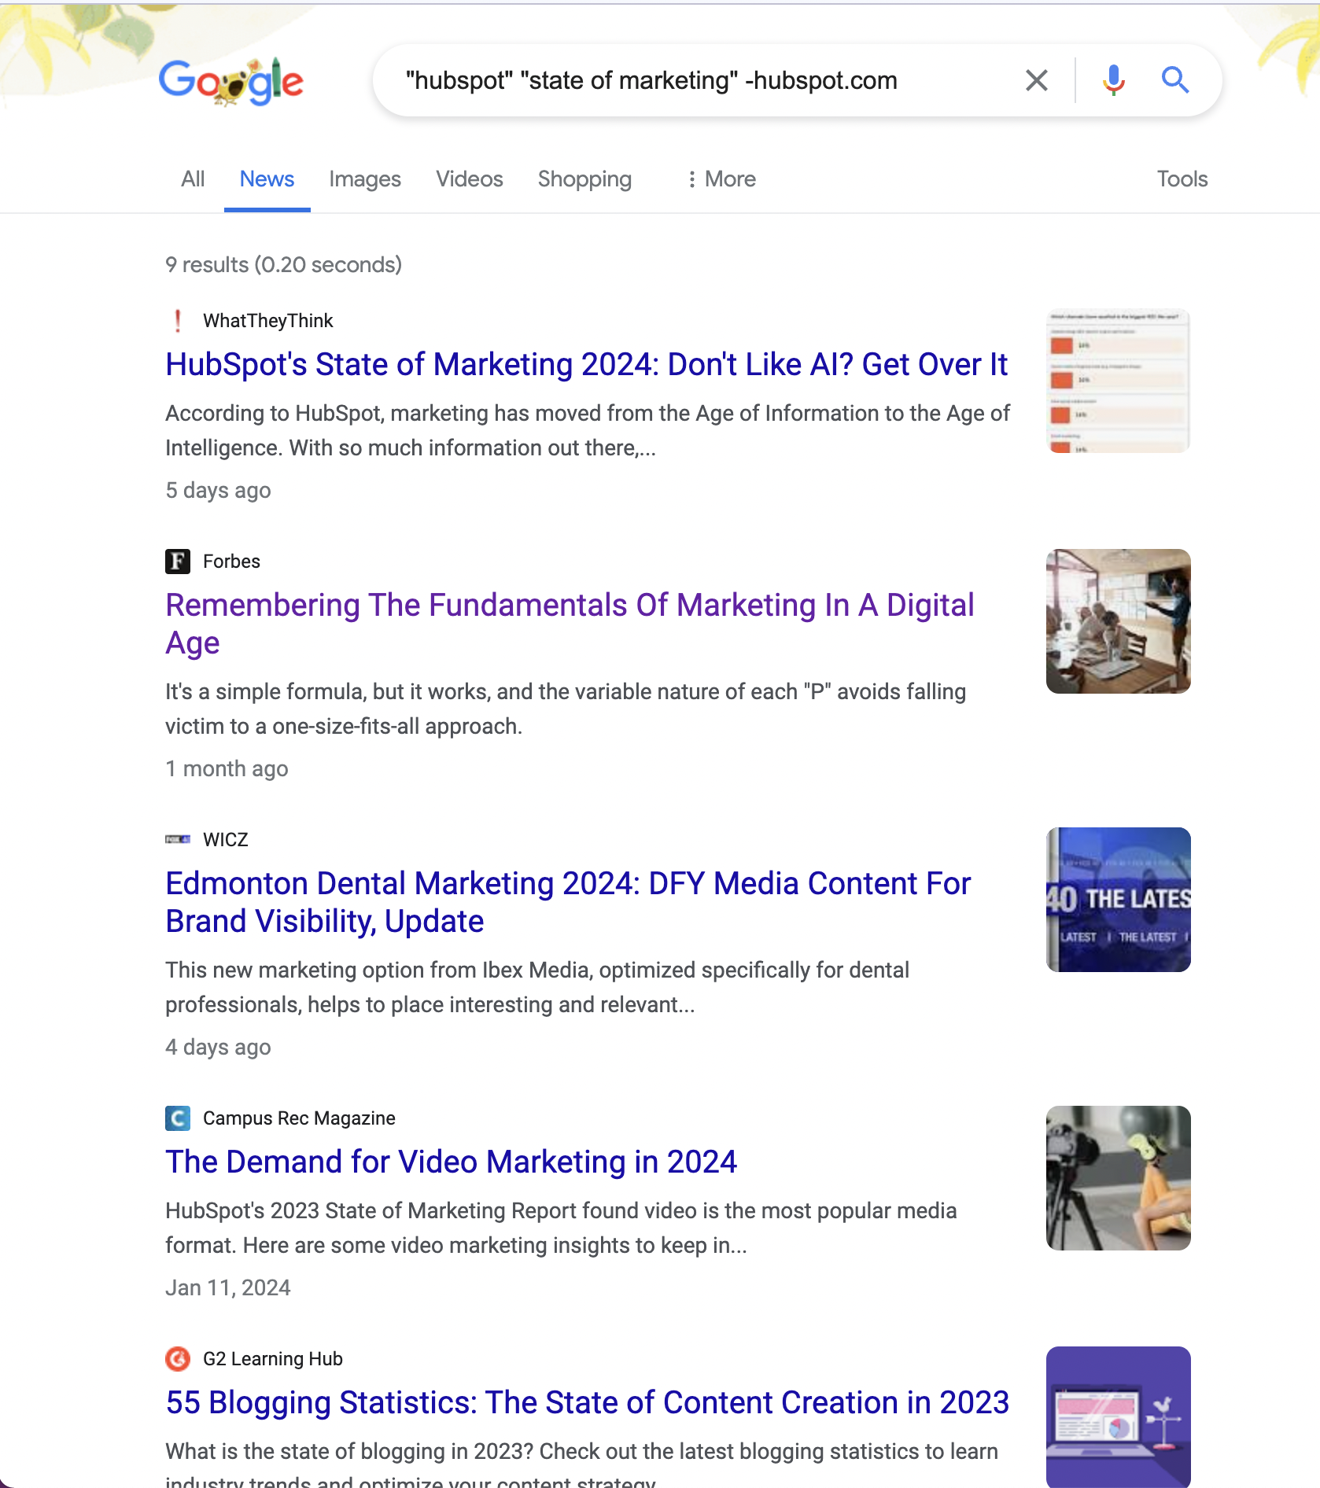
Task: Click the 'According to HubSpot' snippet
Action: click(x=587, y=431)
